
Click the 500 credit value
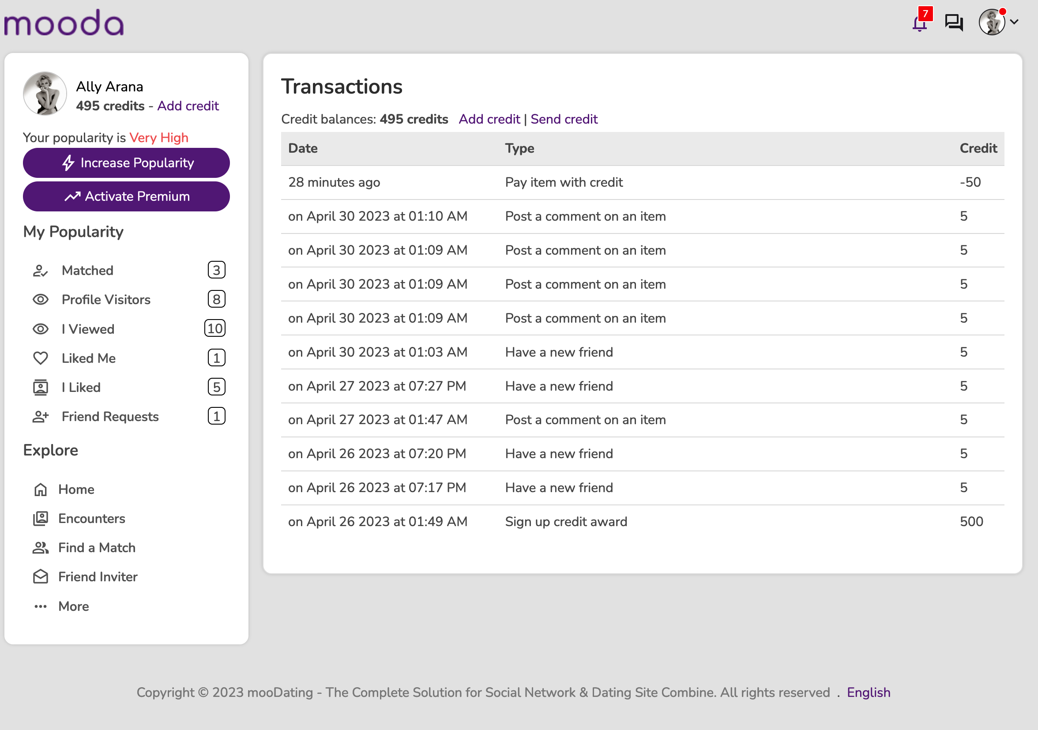click(x=971, y=522)
